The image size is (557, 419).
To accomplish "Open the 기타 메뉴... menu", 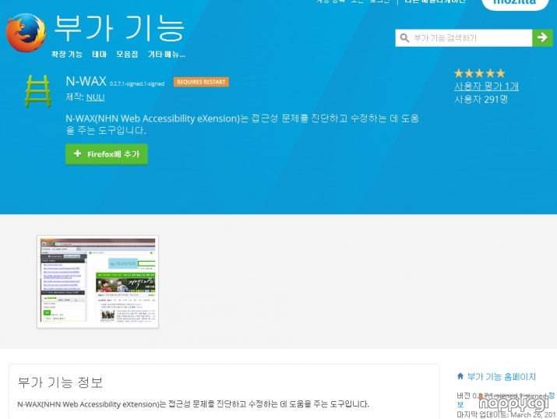I will coord(167,55).
